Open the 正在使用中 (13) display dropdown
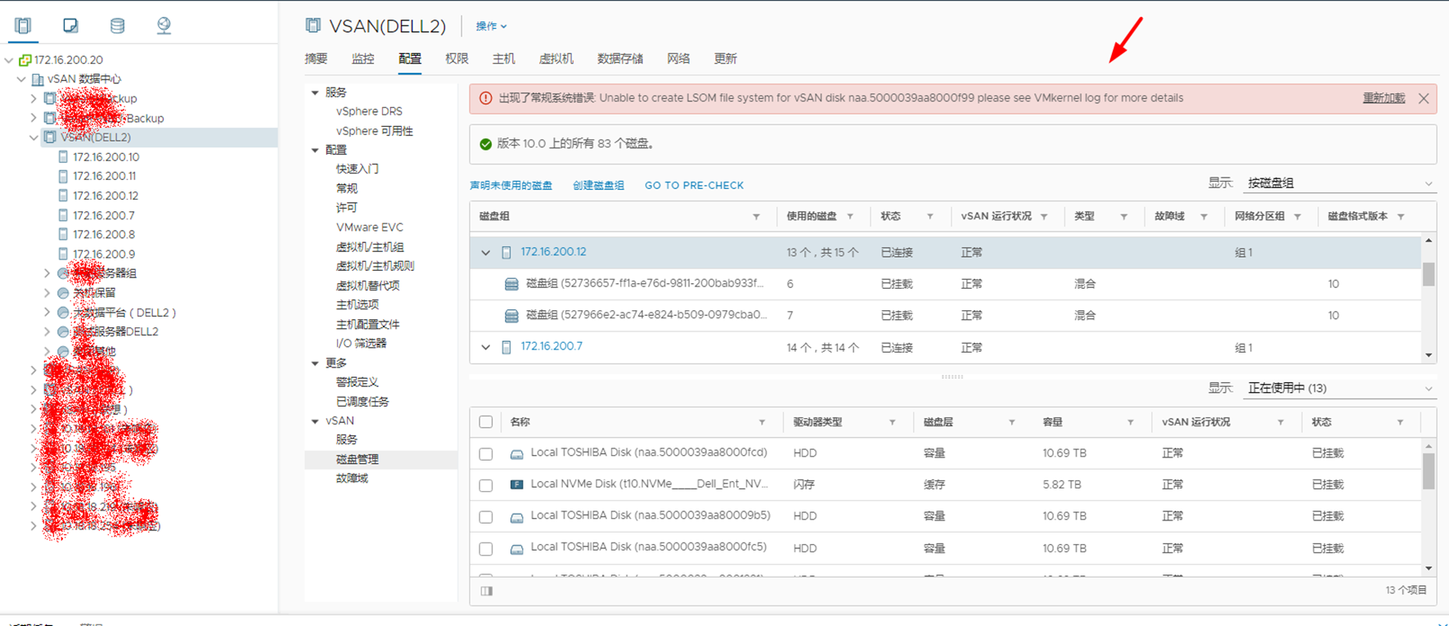The image size is (1449, 626). click(1339, 388)
